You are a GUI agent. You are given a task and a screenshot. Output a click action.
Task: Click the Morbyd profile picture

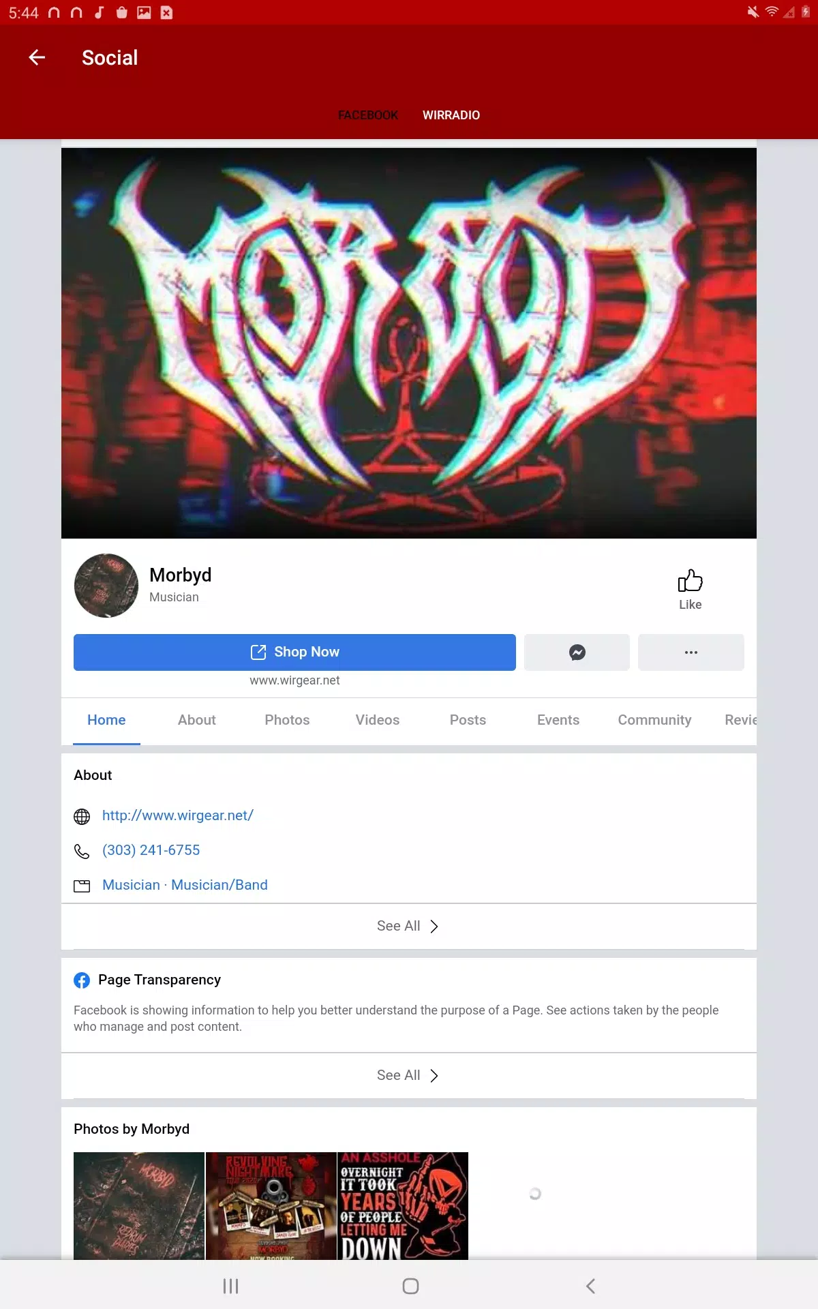point(106,586)
